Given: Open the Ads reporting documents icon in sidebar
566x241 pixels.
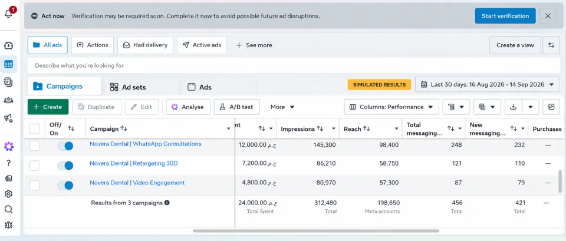Looking at the screenshot, I should [x=9, y=82].
